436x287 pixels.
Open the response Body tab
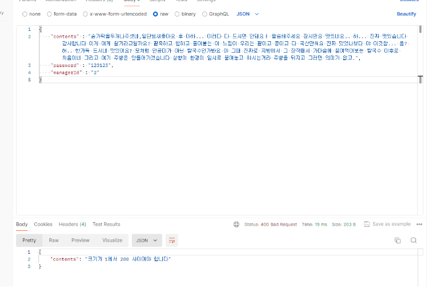point(22,224)
